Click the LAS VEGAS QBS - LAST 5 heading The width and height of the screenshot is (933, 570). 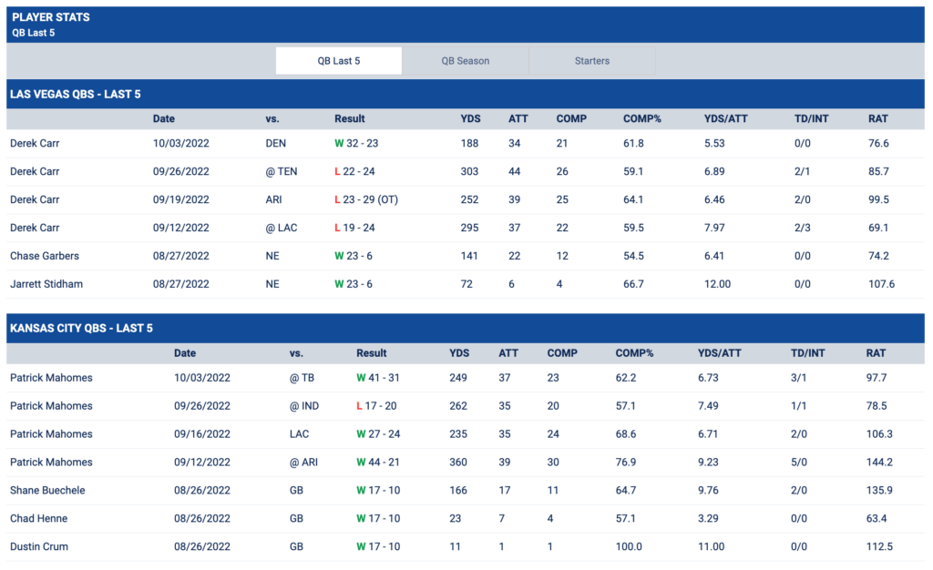[x=76, y=95]
